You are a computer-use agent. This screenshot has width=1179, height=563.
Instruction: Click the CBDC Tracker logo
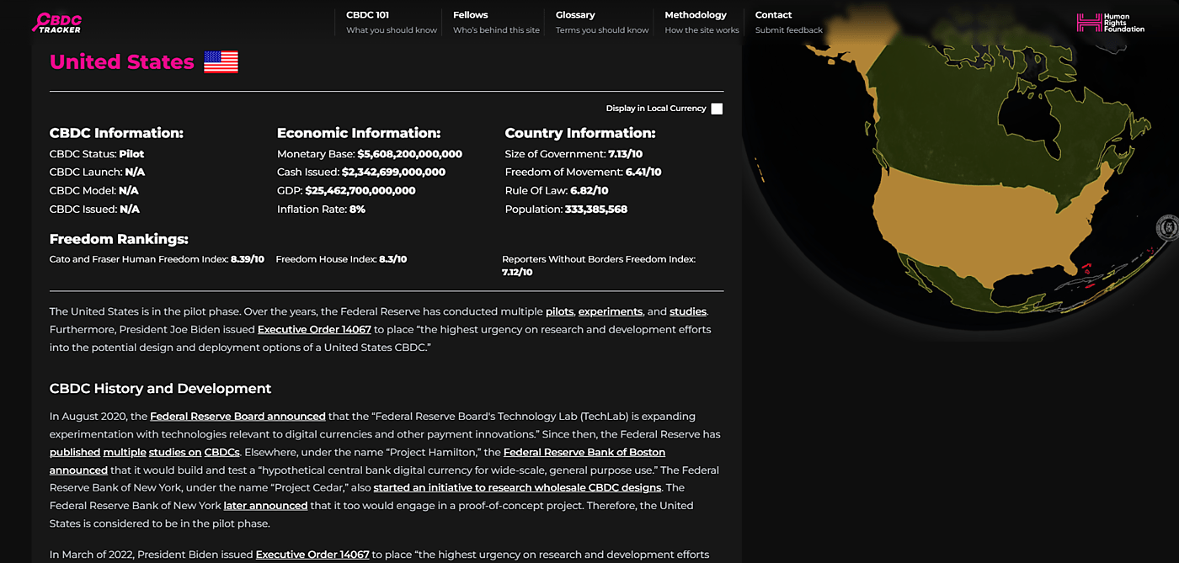56,23
